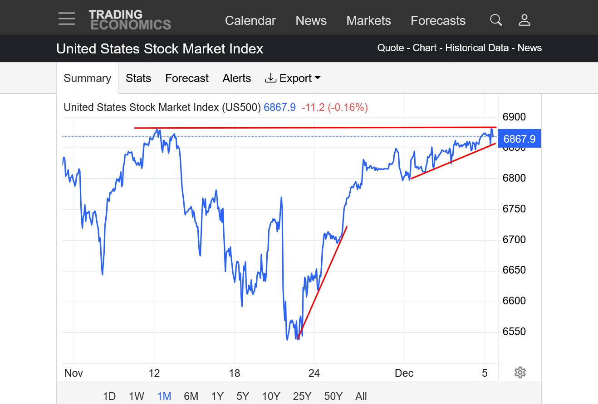Open Markets in the top navigation
This screenshot has width=598, height=404.
tap(368, 20)
